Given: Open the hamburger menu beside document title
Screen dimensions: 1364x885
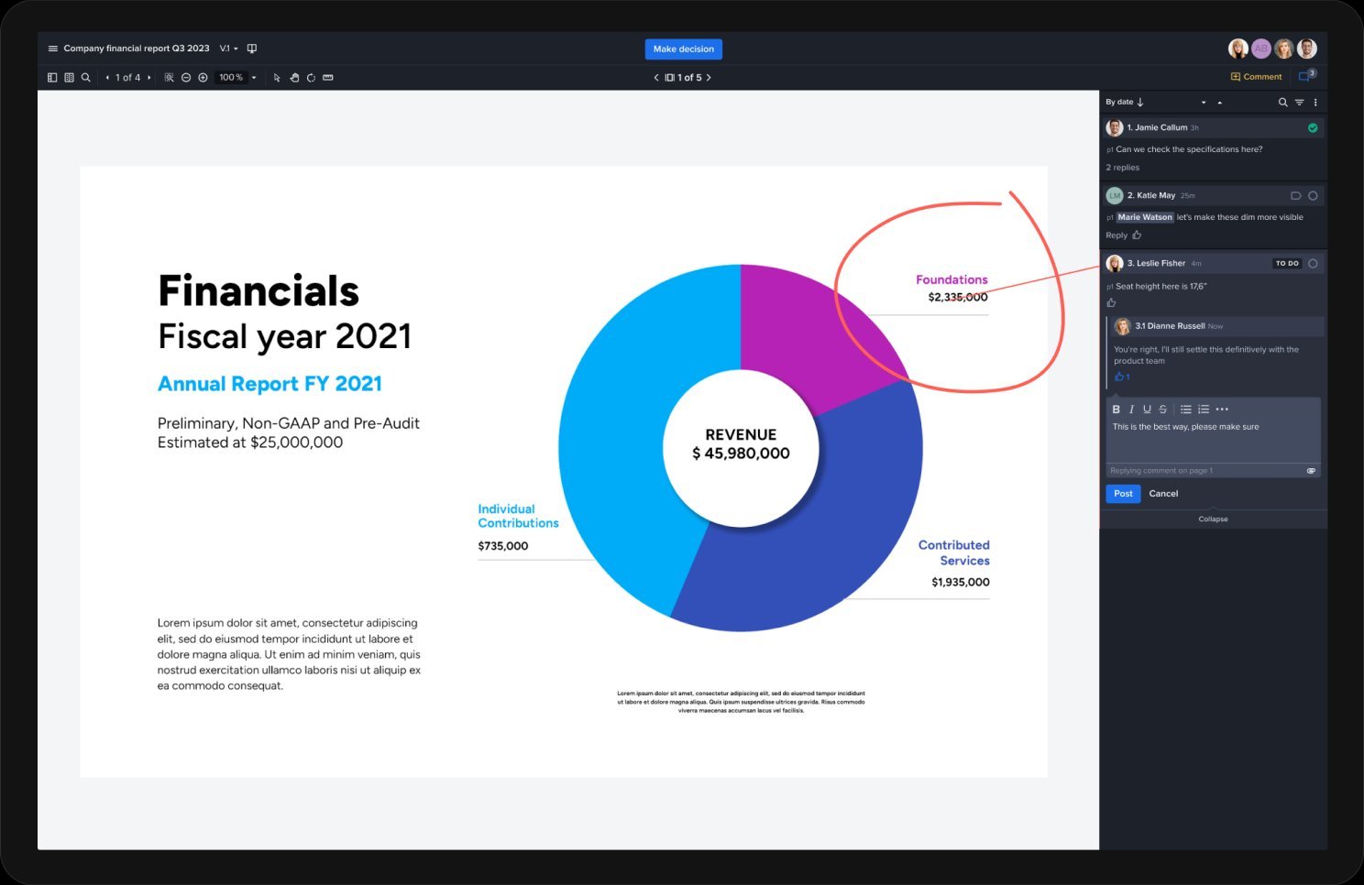Looking at the screenshot, I should pos(52,49).
